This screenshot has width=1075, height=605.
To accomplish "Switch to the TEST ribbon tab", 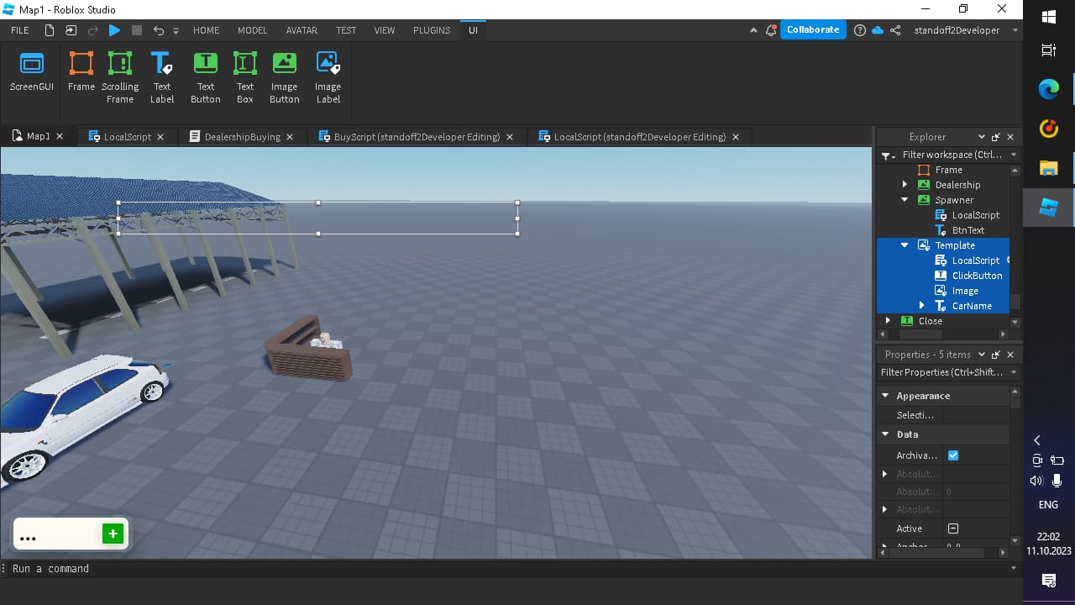I will [346, 30].
